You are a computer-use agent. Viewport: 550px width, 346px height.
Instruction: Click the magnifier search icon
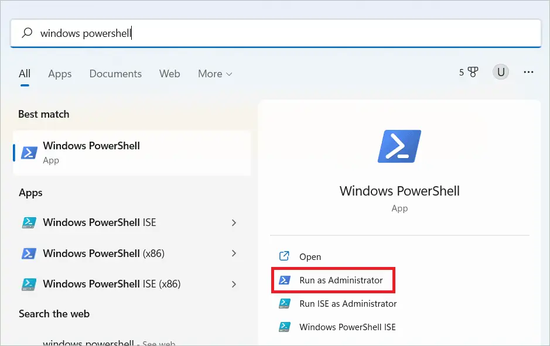pyautogui.click(x=27, y=33)
